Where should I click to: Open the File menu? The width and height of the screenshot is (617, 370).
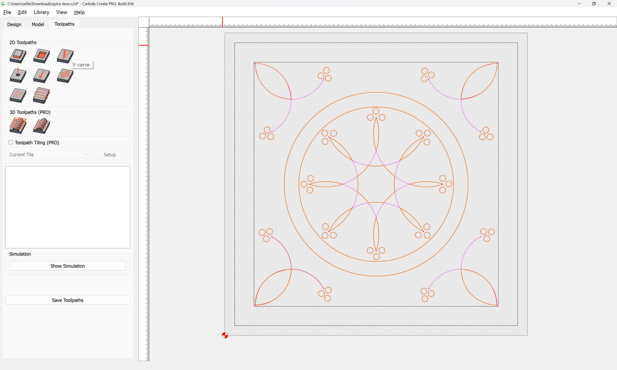tap(7, 12)
